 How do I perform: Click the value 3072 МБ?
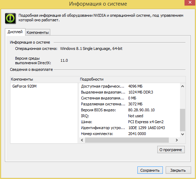pos(135,104)
